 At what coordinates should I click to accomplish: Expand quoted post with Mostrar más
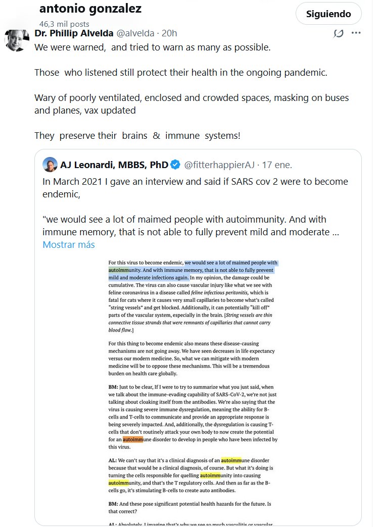click(68, 245)
